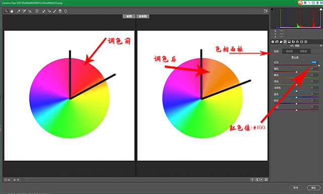Viewport: 323px width, 194px height.
Task: Open the zoom level dropdown arrow
Action: click(23, 180)
